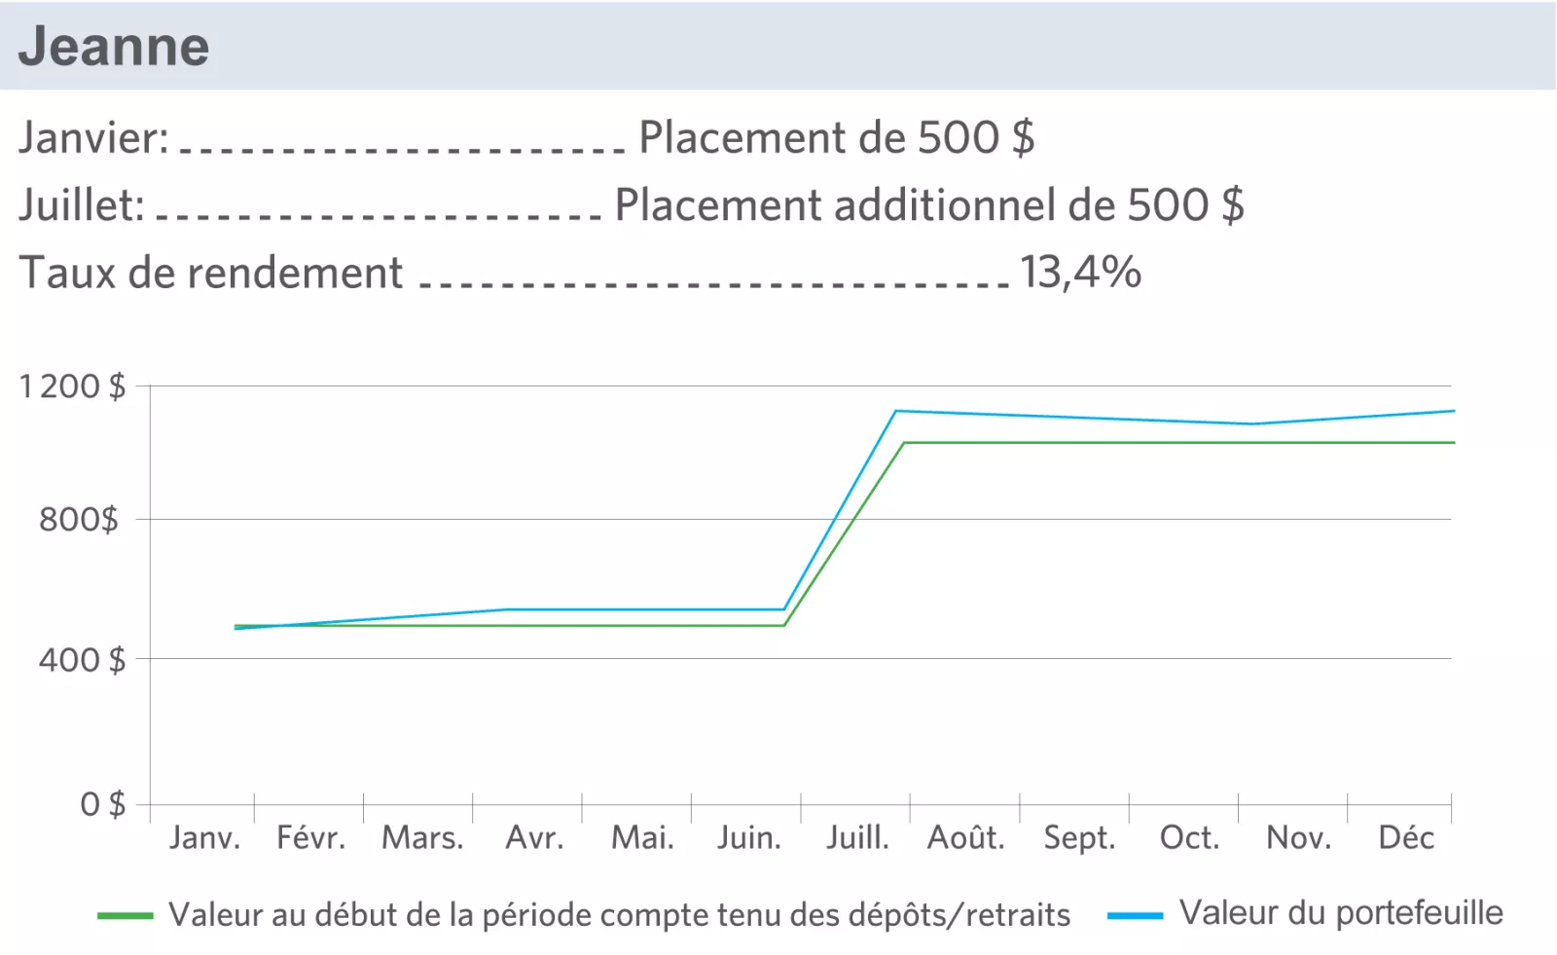Click the 'Valeur du portefeuille' legend label
Image resolution: width=1557 pixels, height=955 pixels.
pyautogui.click(x=1341, y=913)
